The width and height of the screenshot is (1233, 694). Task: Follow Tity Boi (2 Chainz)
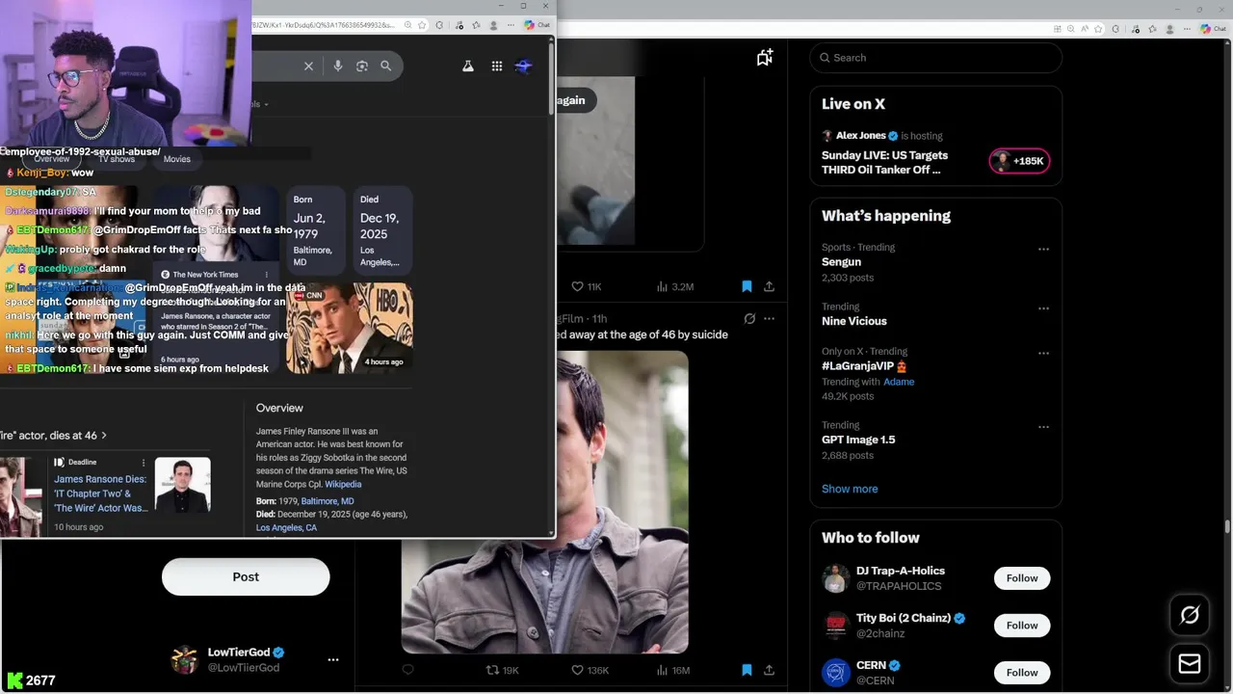pos(1022,626)
